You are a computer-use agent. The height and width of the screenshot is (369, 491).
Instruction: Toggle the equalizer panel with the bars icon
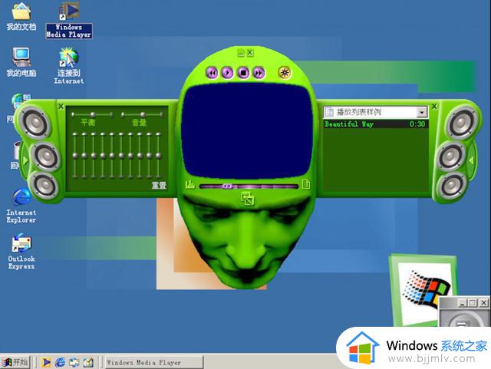click(x=189, y=185)
